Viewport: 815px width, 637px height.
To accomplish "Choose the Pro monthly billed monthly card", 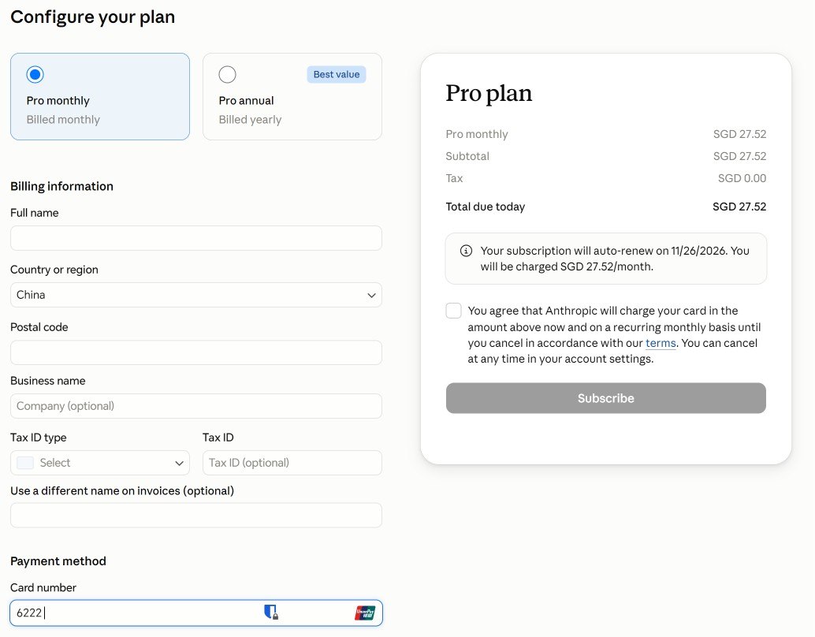I will click(100, 96).
